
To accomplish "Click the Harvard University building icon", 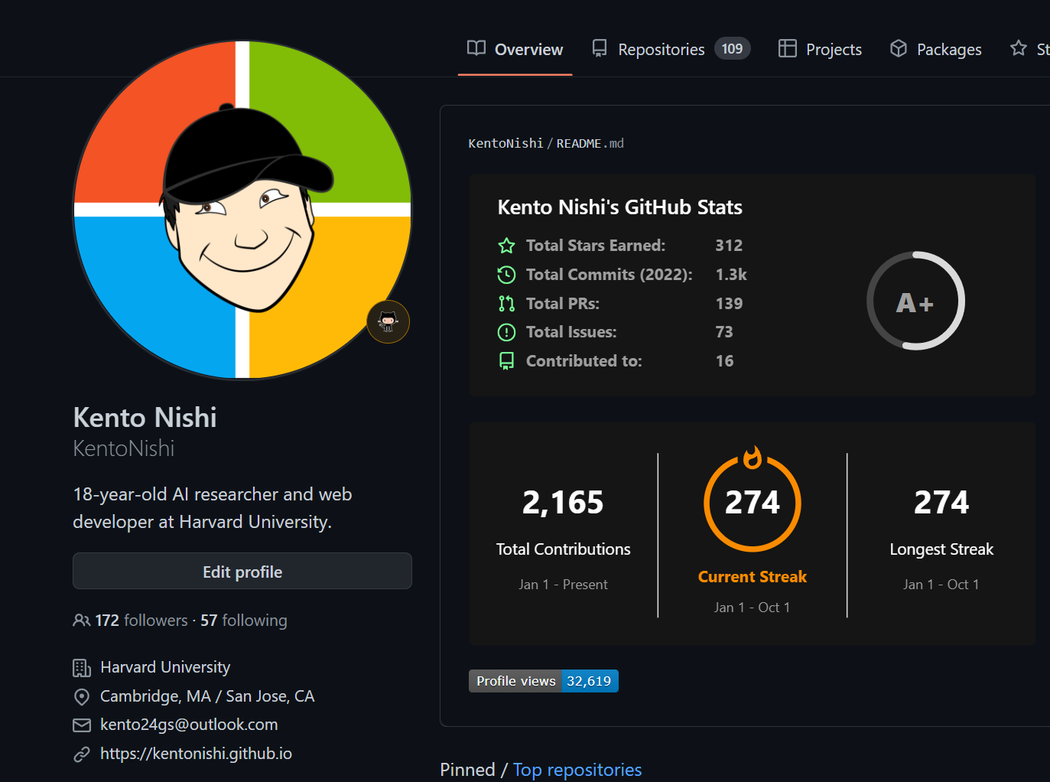I will pos(82,666).
